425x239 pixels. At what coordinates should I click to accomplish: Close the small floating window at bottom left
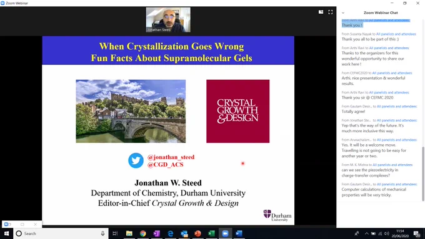click(x=35, y=224)
